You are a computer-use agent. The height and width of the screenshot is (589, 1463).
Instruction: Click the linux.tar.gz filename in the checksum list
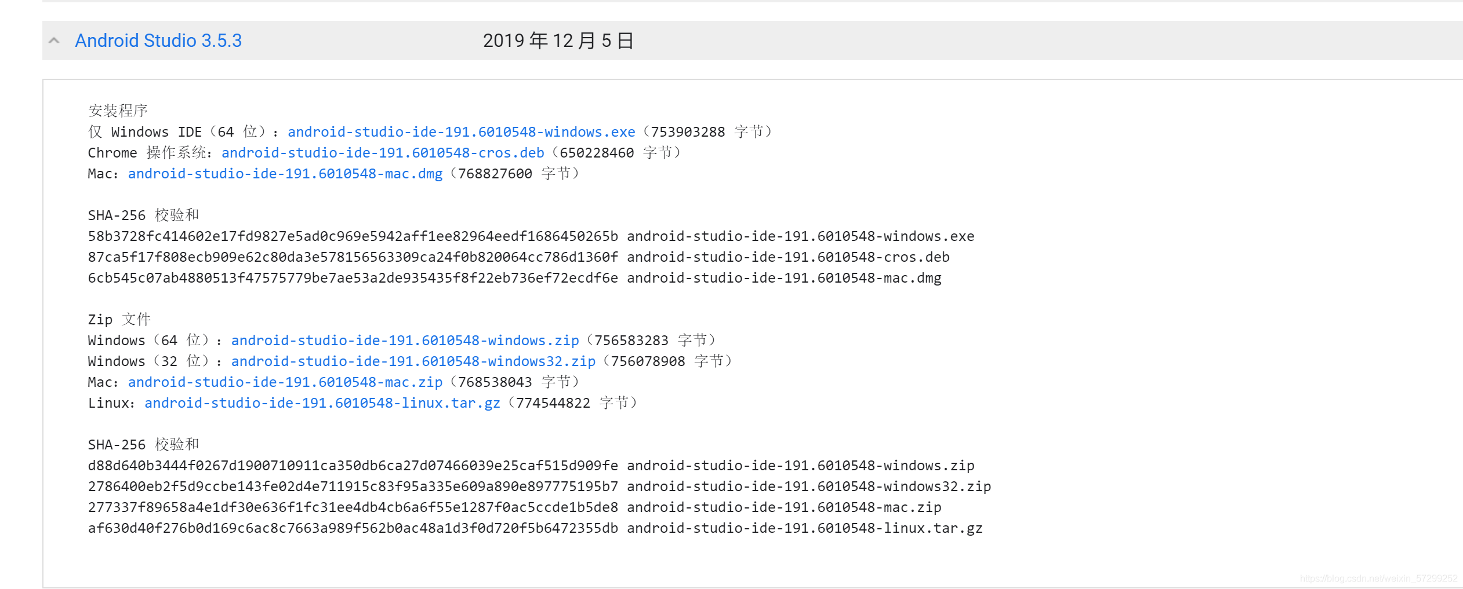[x=805, y=528]
